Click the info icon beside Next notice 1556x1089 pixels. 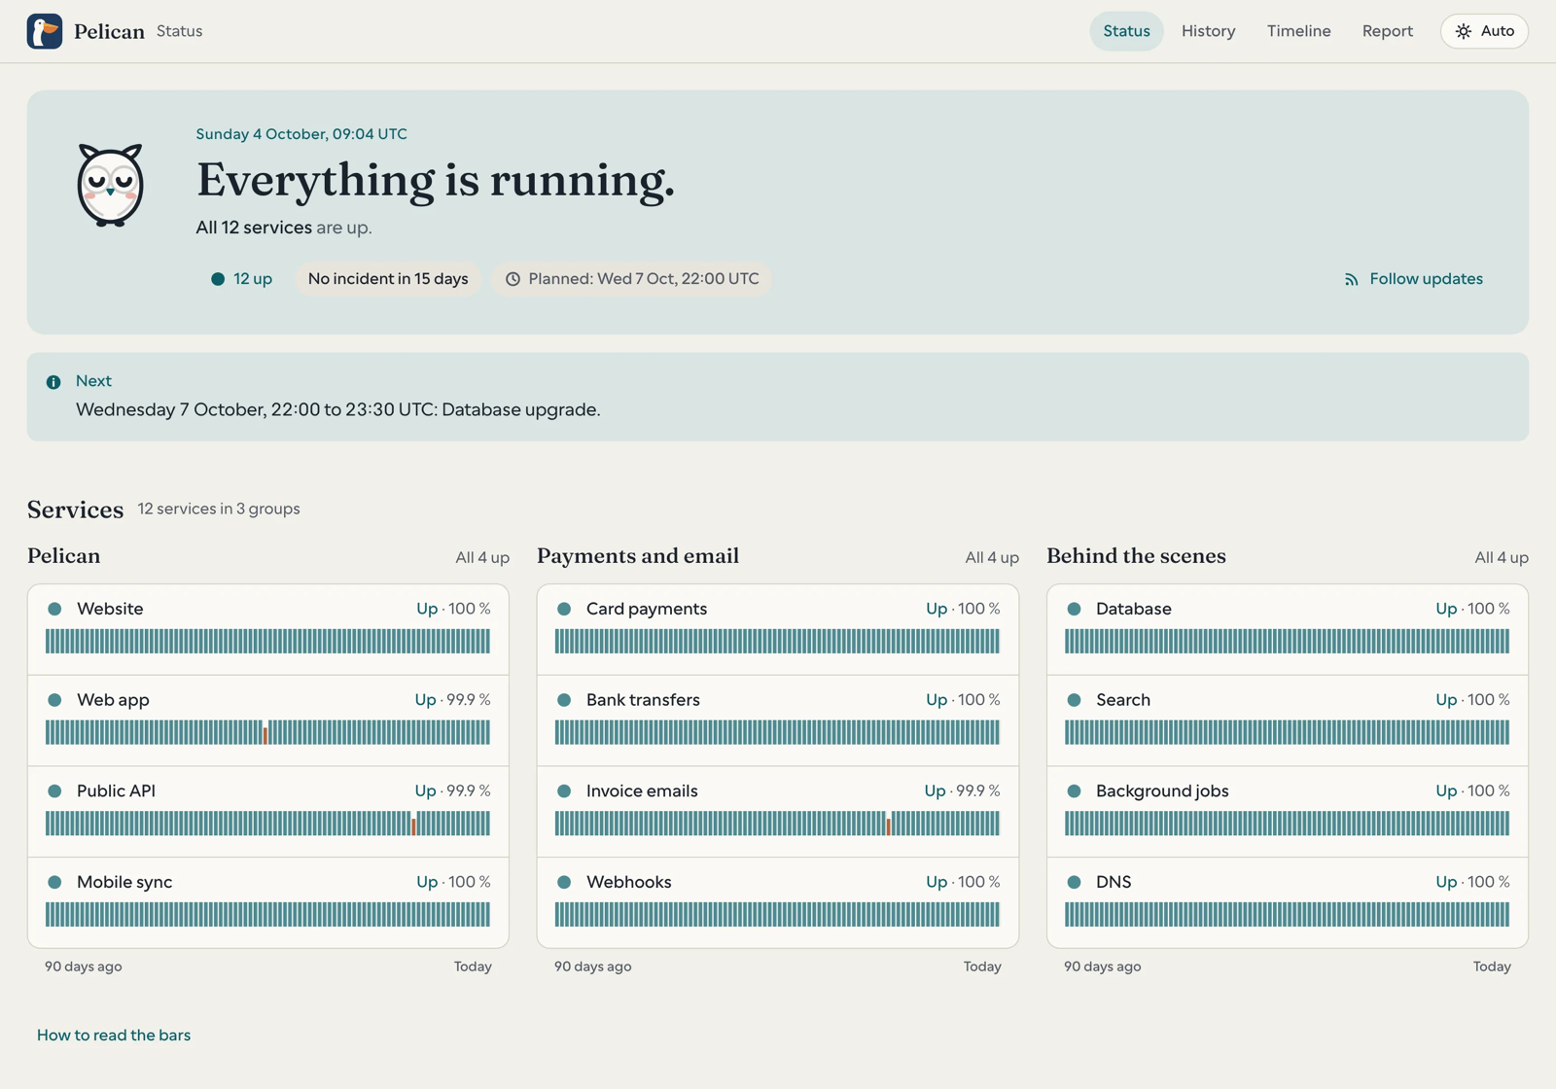(53, 382)
